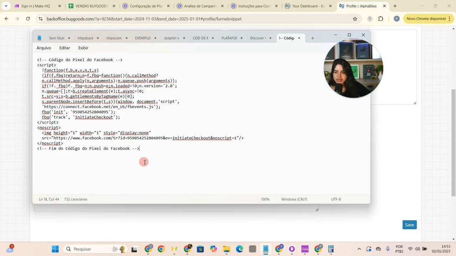The image size is (456, 256).
Task: Open the 'VENDAS BUYGOODS' Chrome tab
Action: pos(92,6)
